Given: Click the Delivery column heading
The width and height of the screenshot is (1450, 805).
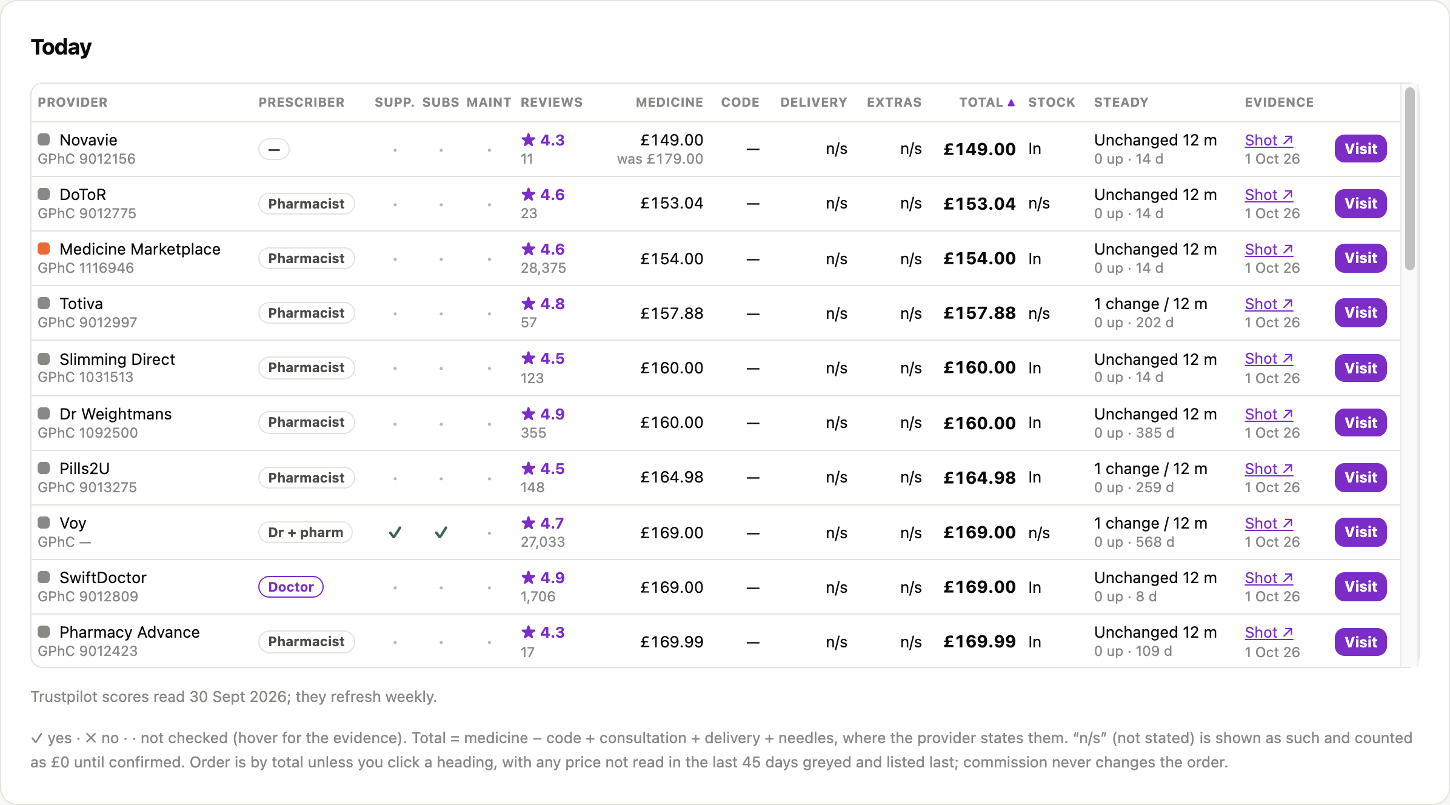Looking at the screenshot, I should pos(814,102).
